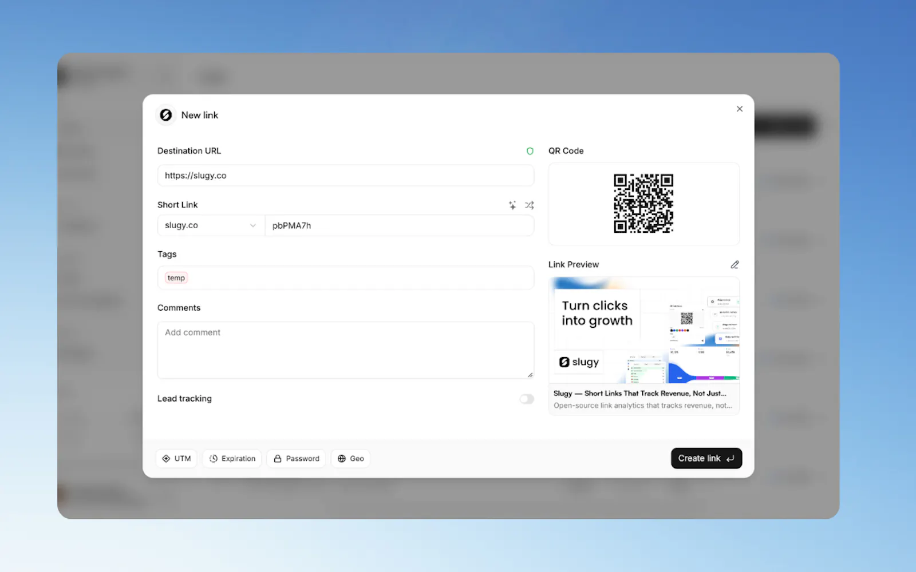Click the Tags input area
The height and width of the screenshot is (572, 916).
coord(346,278)
